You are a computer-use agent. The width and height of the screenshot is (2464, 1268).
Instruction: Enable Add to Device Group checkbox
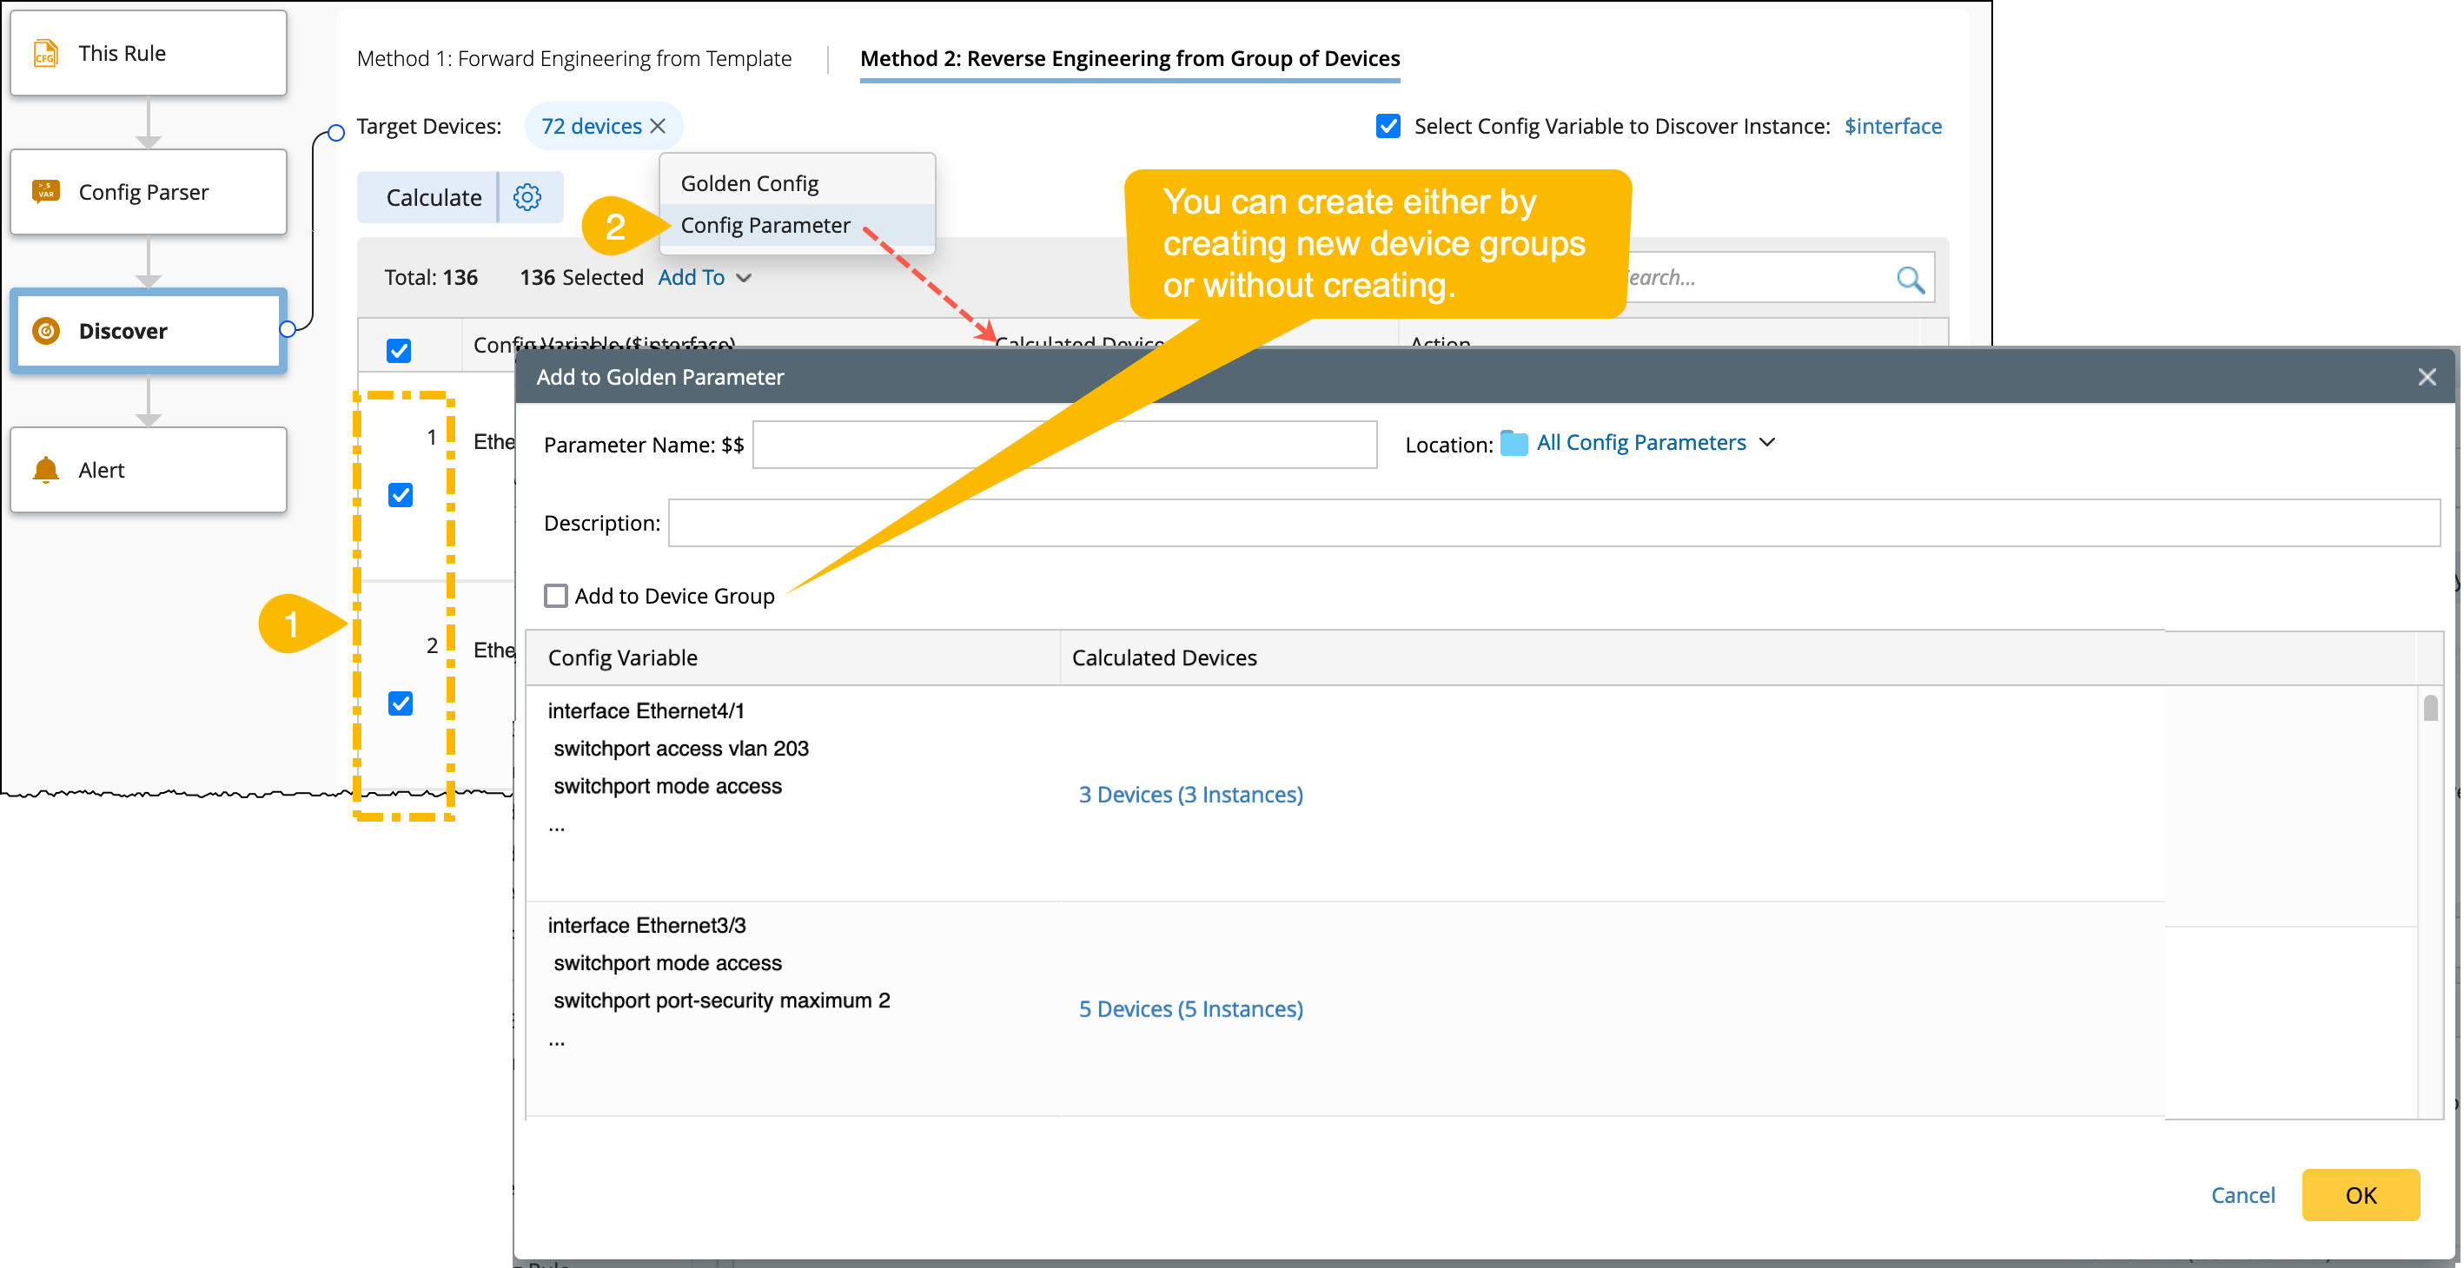tap(556, 596)
